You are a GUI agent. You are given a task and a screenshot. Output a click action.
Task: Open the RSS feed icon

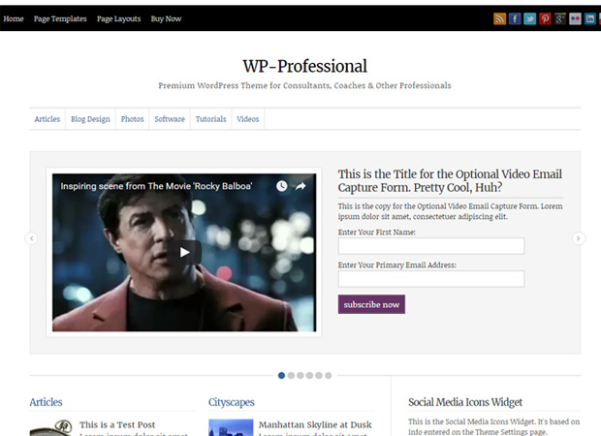click(499, 18)
